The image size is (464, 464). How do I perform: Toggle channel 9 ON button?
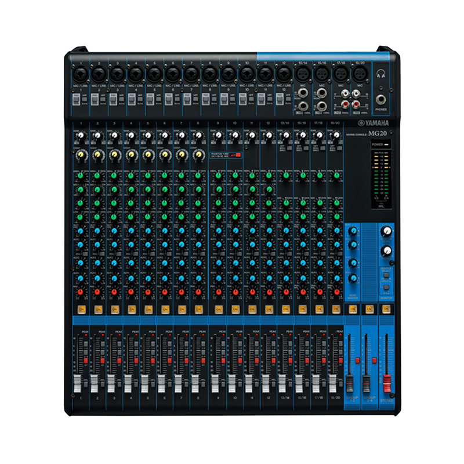coord(219,310)
